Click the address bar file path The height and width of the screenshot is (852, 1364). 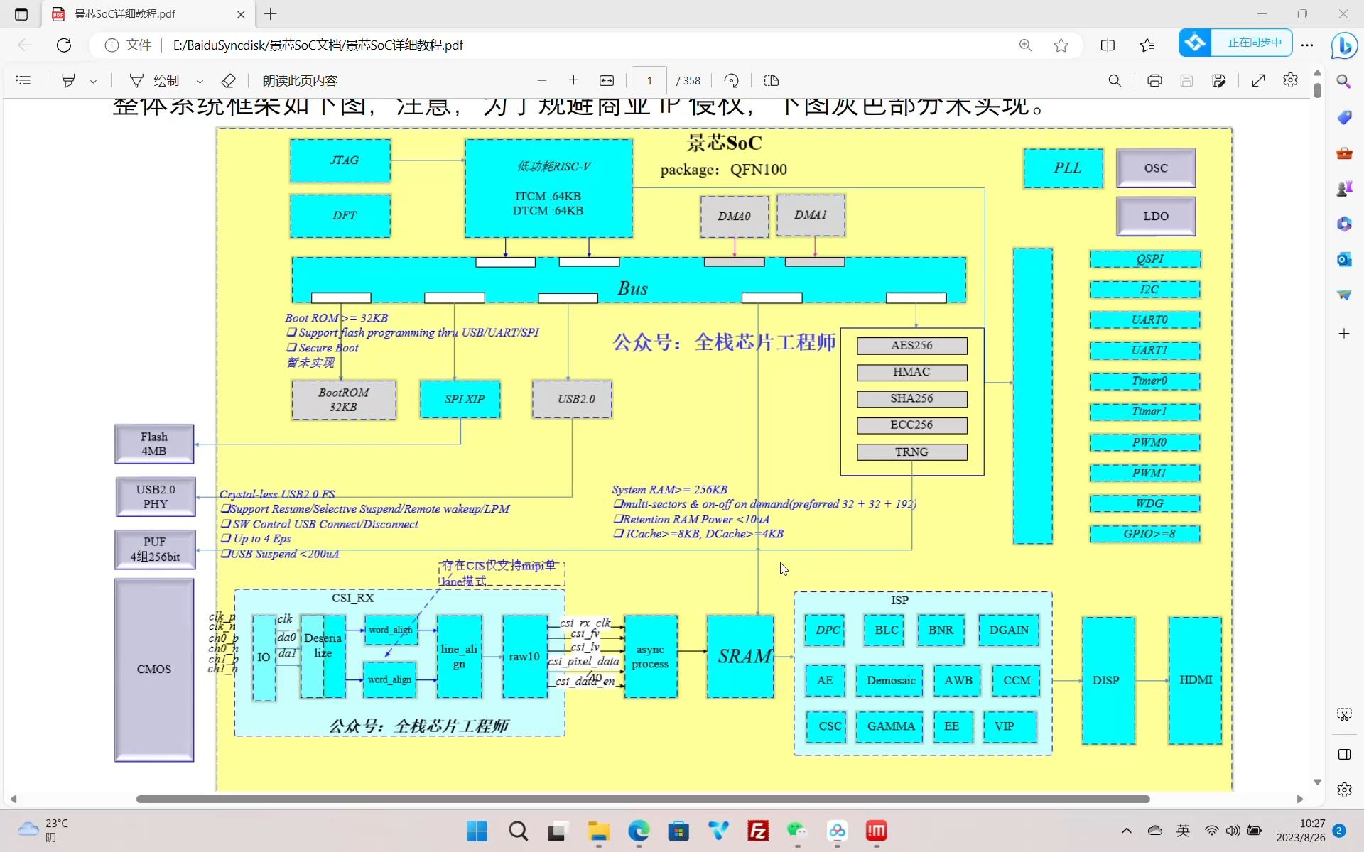click(x=318, y=45)
